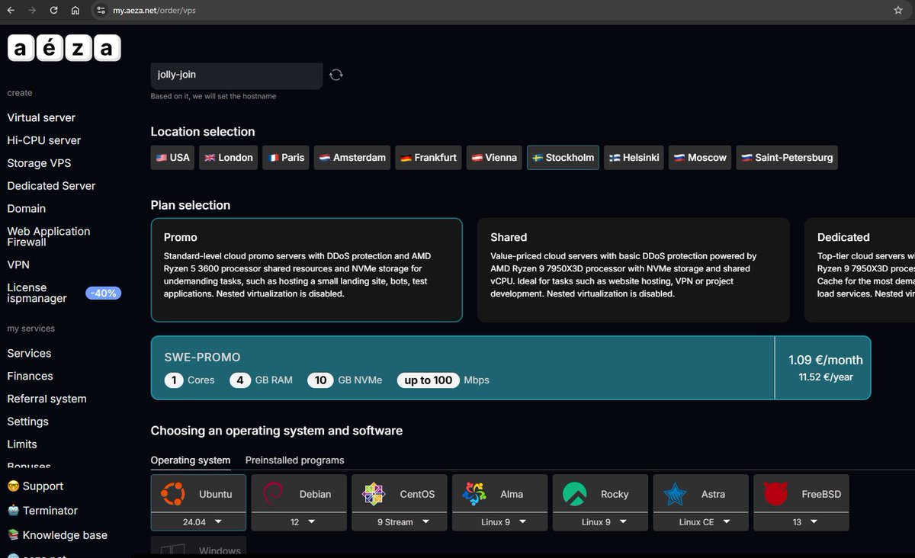Select Helsinki location
Screen dimensions: 915x558
click(x=634, y=158)
